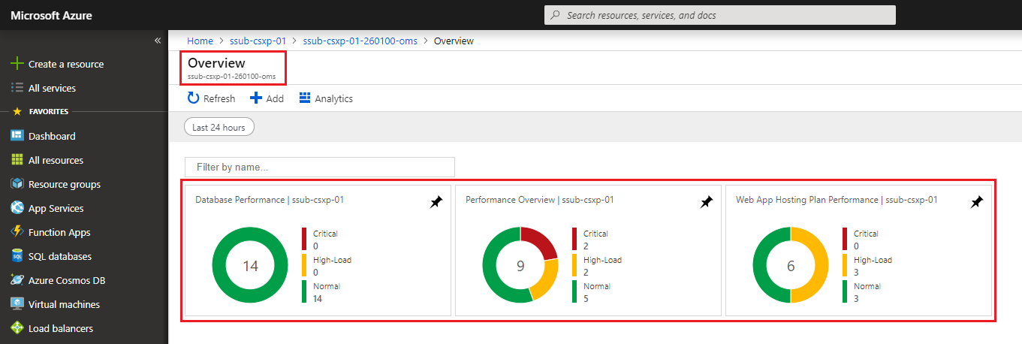Click the Favorites star icon
Image resolution: width=1022 pixels, height=344 pixels.
coord(17,111)
